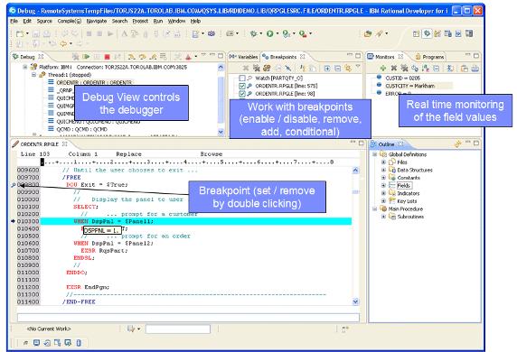The image size is (517, 352).
Task: Click Expand All icon in Breakpoints view
Action: tap(327, 69)
